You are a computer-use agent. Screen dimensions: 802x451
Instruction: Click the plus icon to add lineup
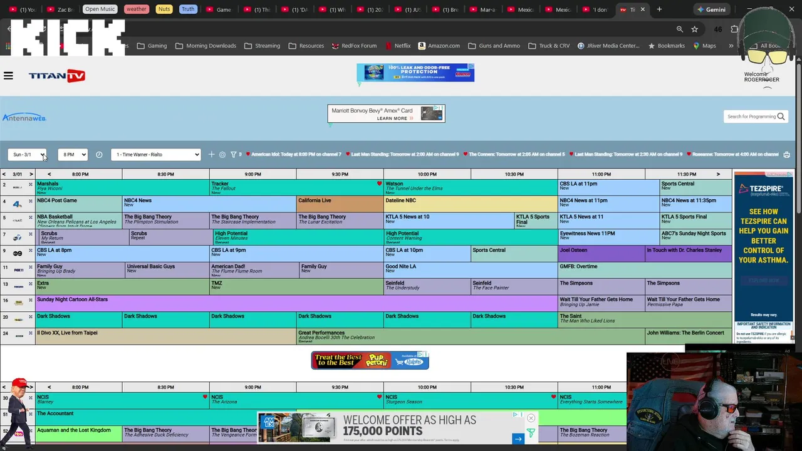point(211,155)
